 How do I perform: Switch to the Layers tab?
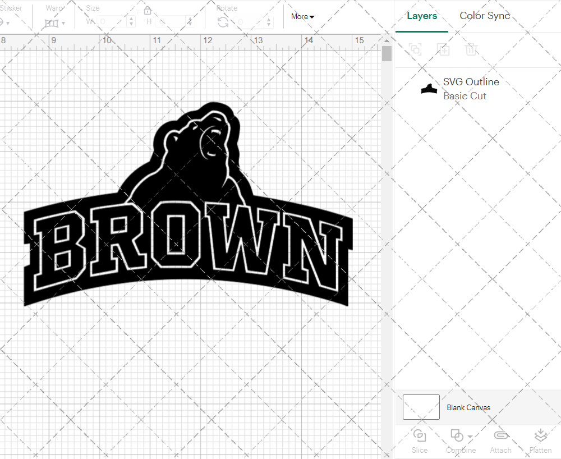coord(422,16)
